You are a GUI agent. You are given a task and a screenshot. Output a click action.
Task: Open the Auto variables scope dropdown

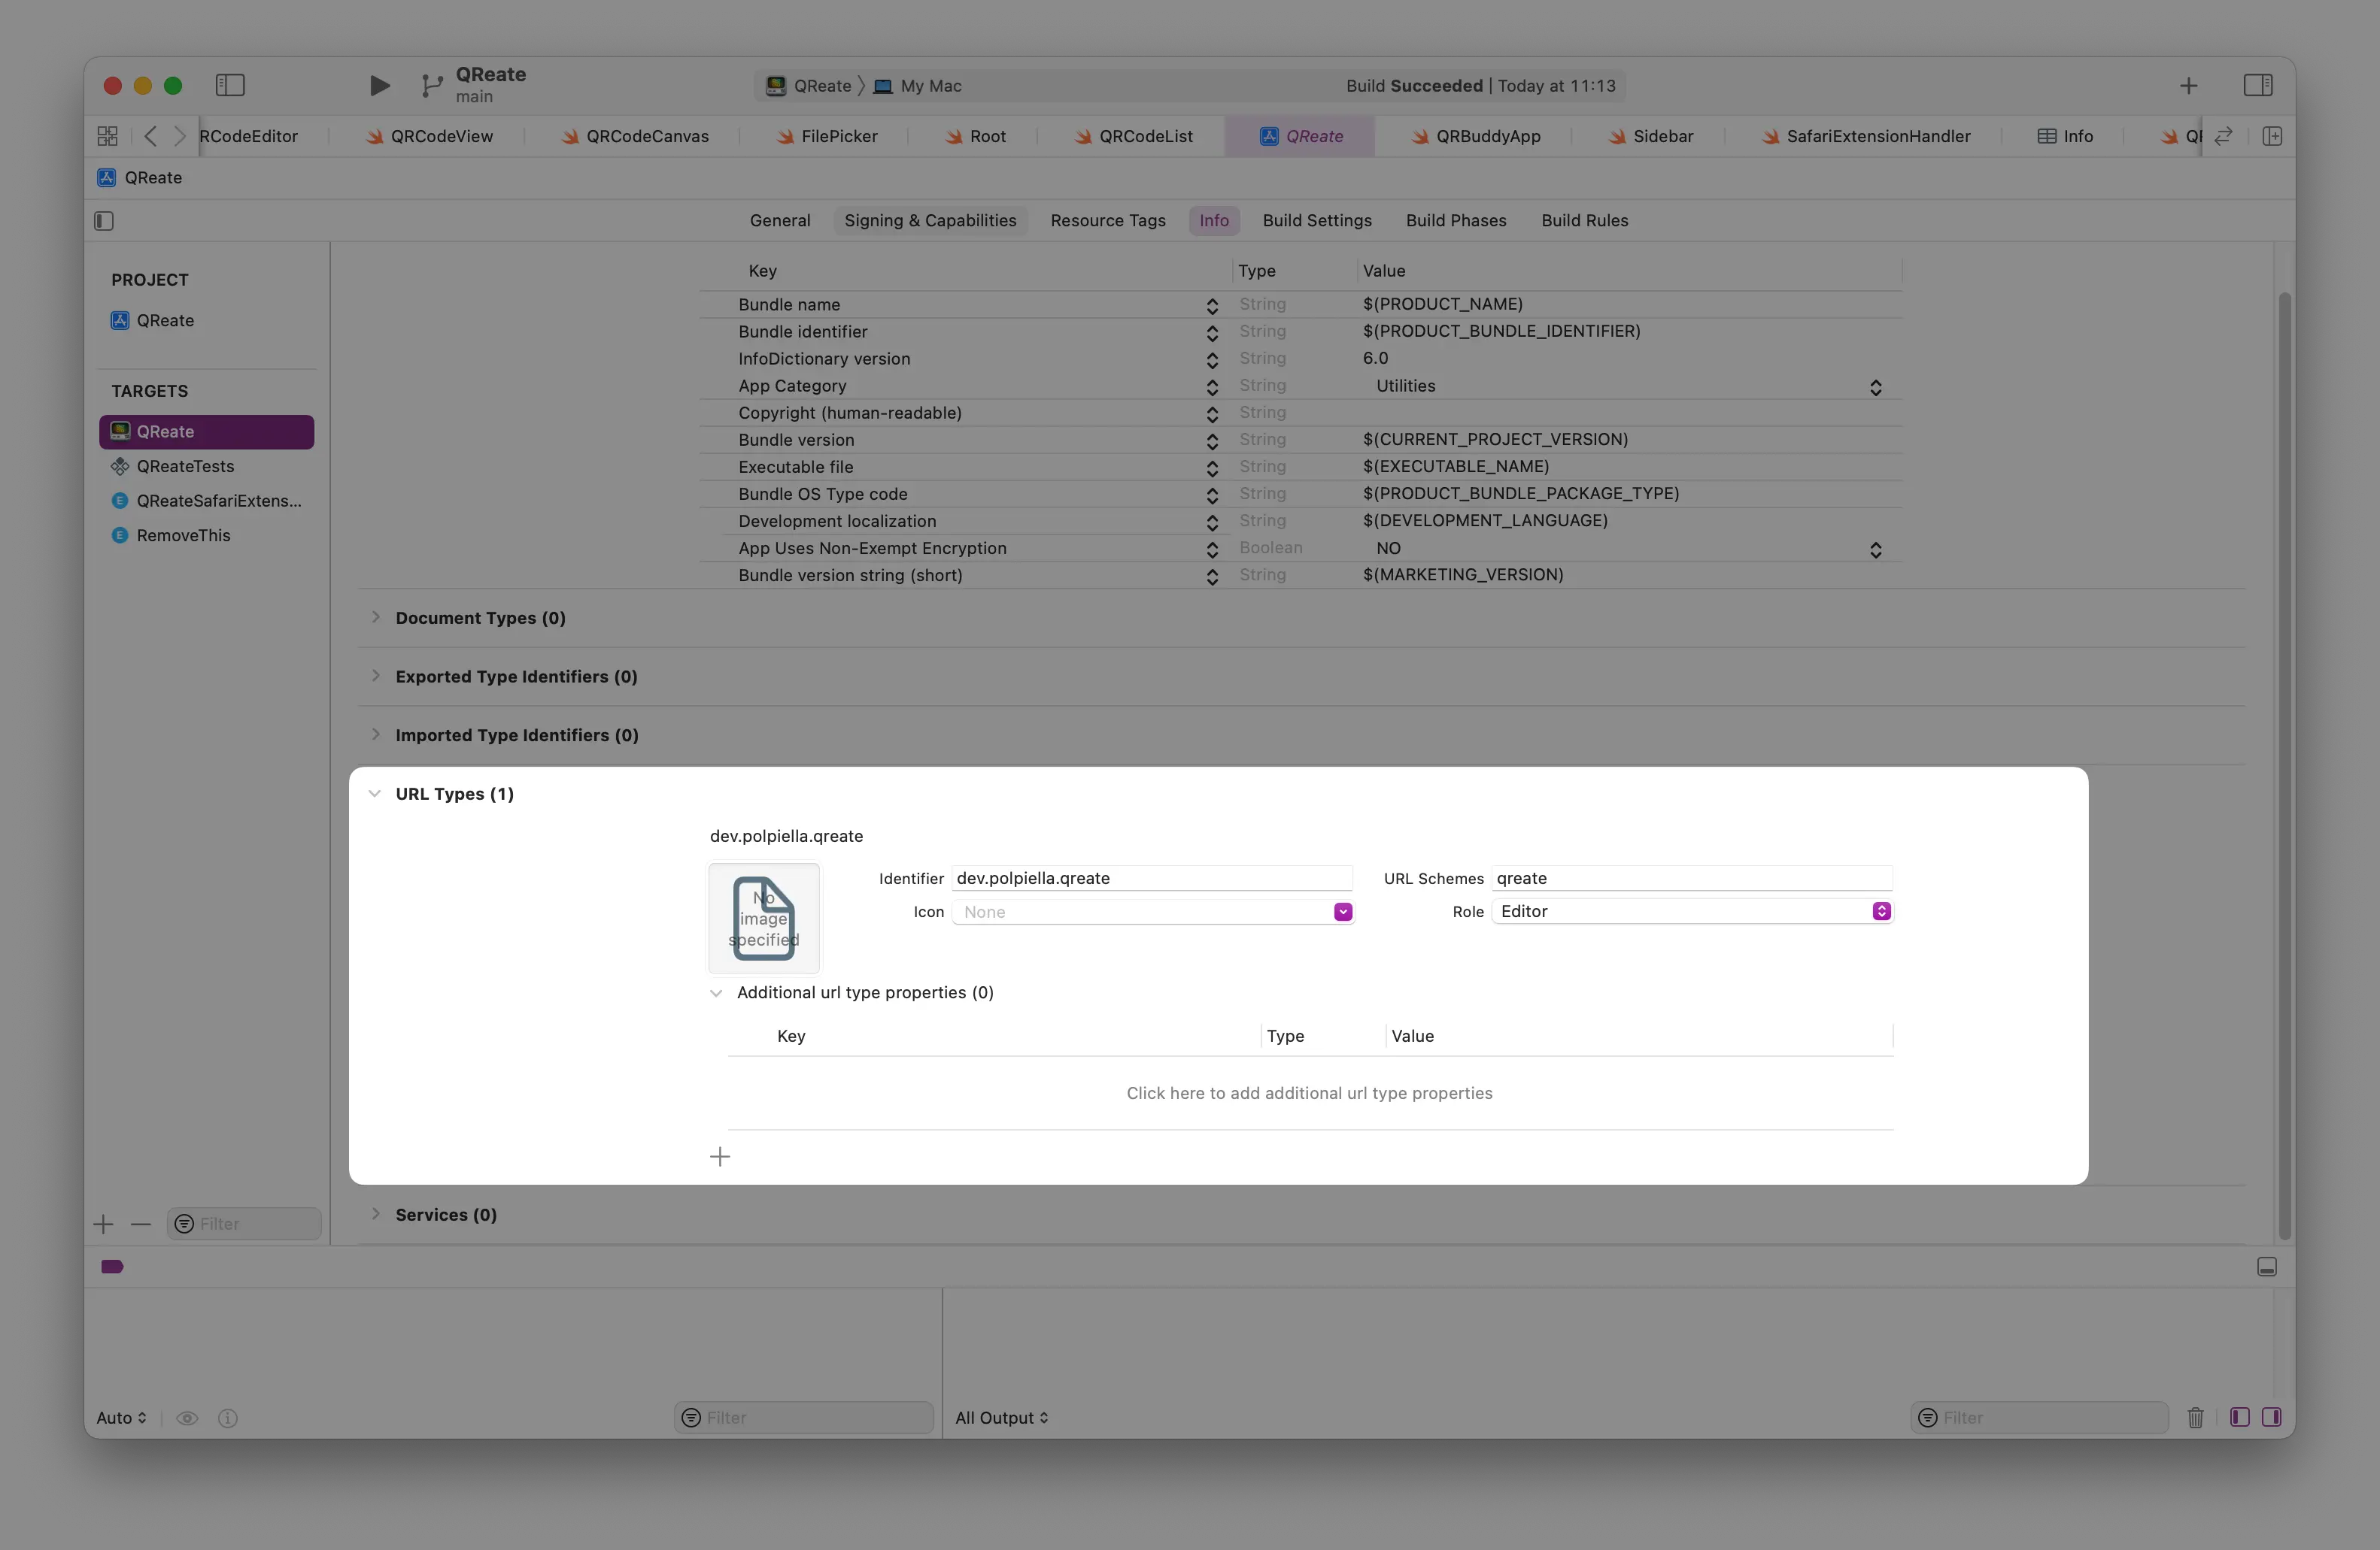pos(121,1418)
